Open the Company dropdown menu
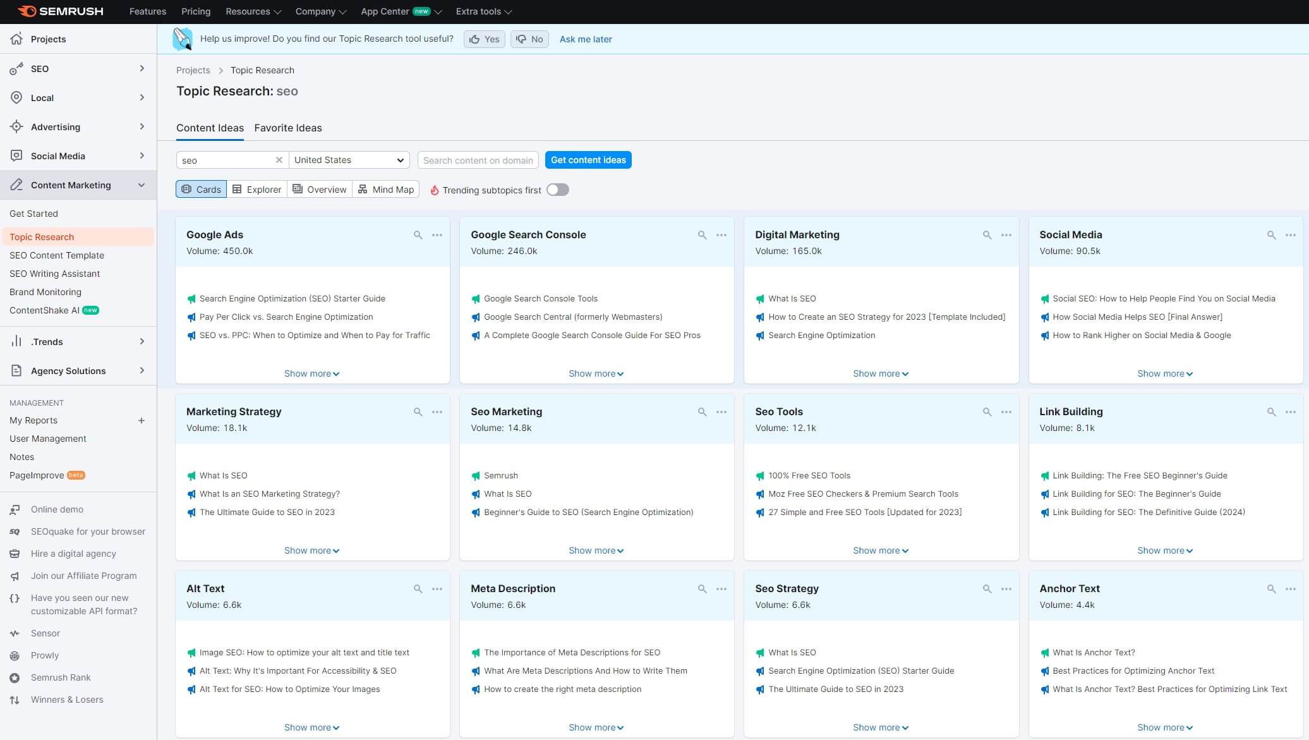The height and width of the screenshot is (740, 1309). [321, 11]
